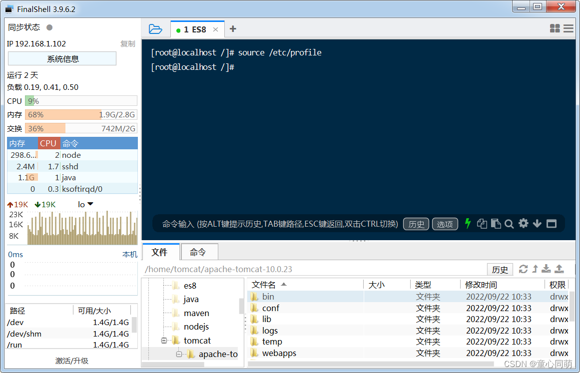Switch to grid layout view
The width and height of the screenshot is (580, 373).
pos(555,28)
